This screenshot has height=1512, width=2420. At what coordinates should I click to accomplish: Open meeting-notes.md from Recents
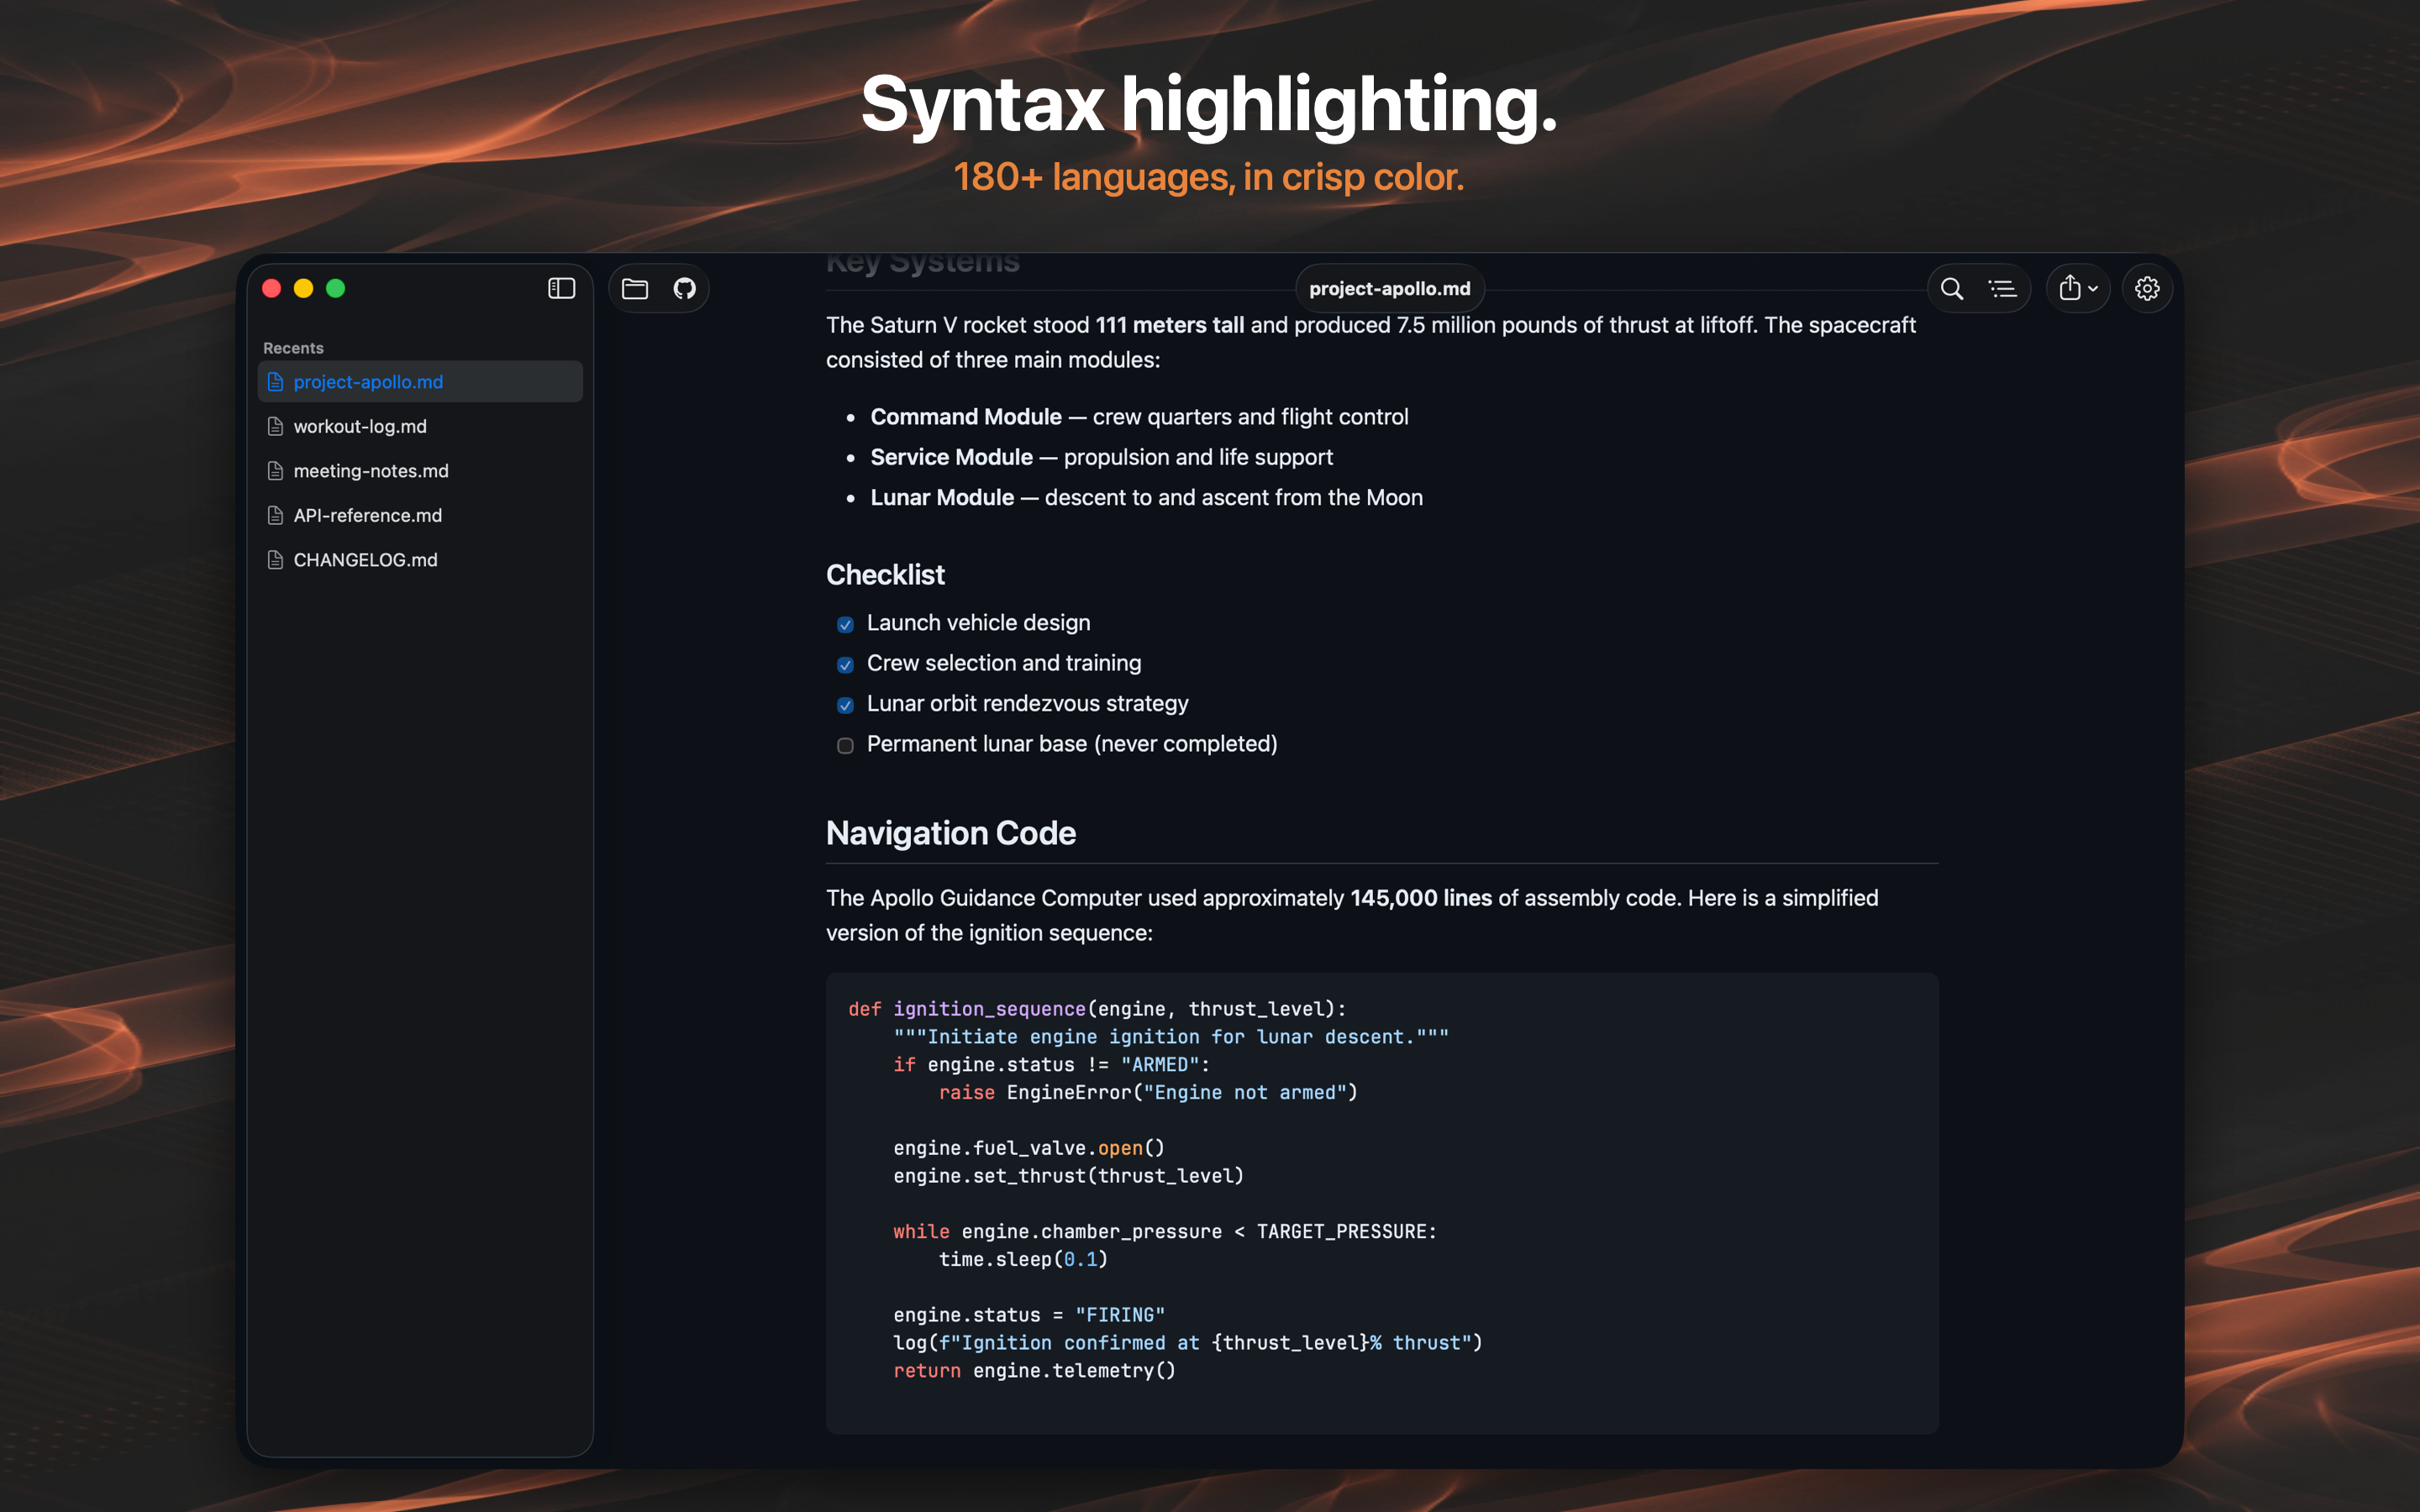coord(420,471)
